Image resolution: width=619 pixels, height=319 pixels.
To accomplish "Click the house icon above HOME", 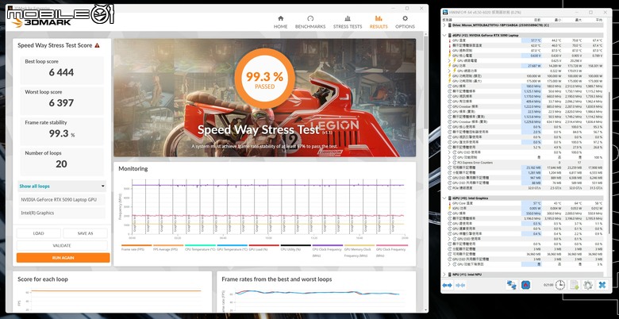I will pos(281,18).
